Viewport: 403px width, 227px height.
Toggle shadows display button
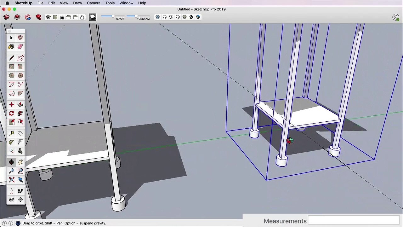[x=92, y=17]
